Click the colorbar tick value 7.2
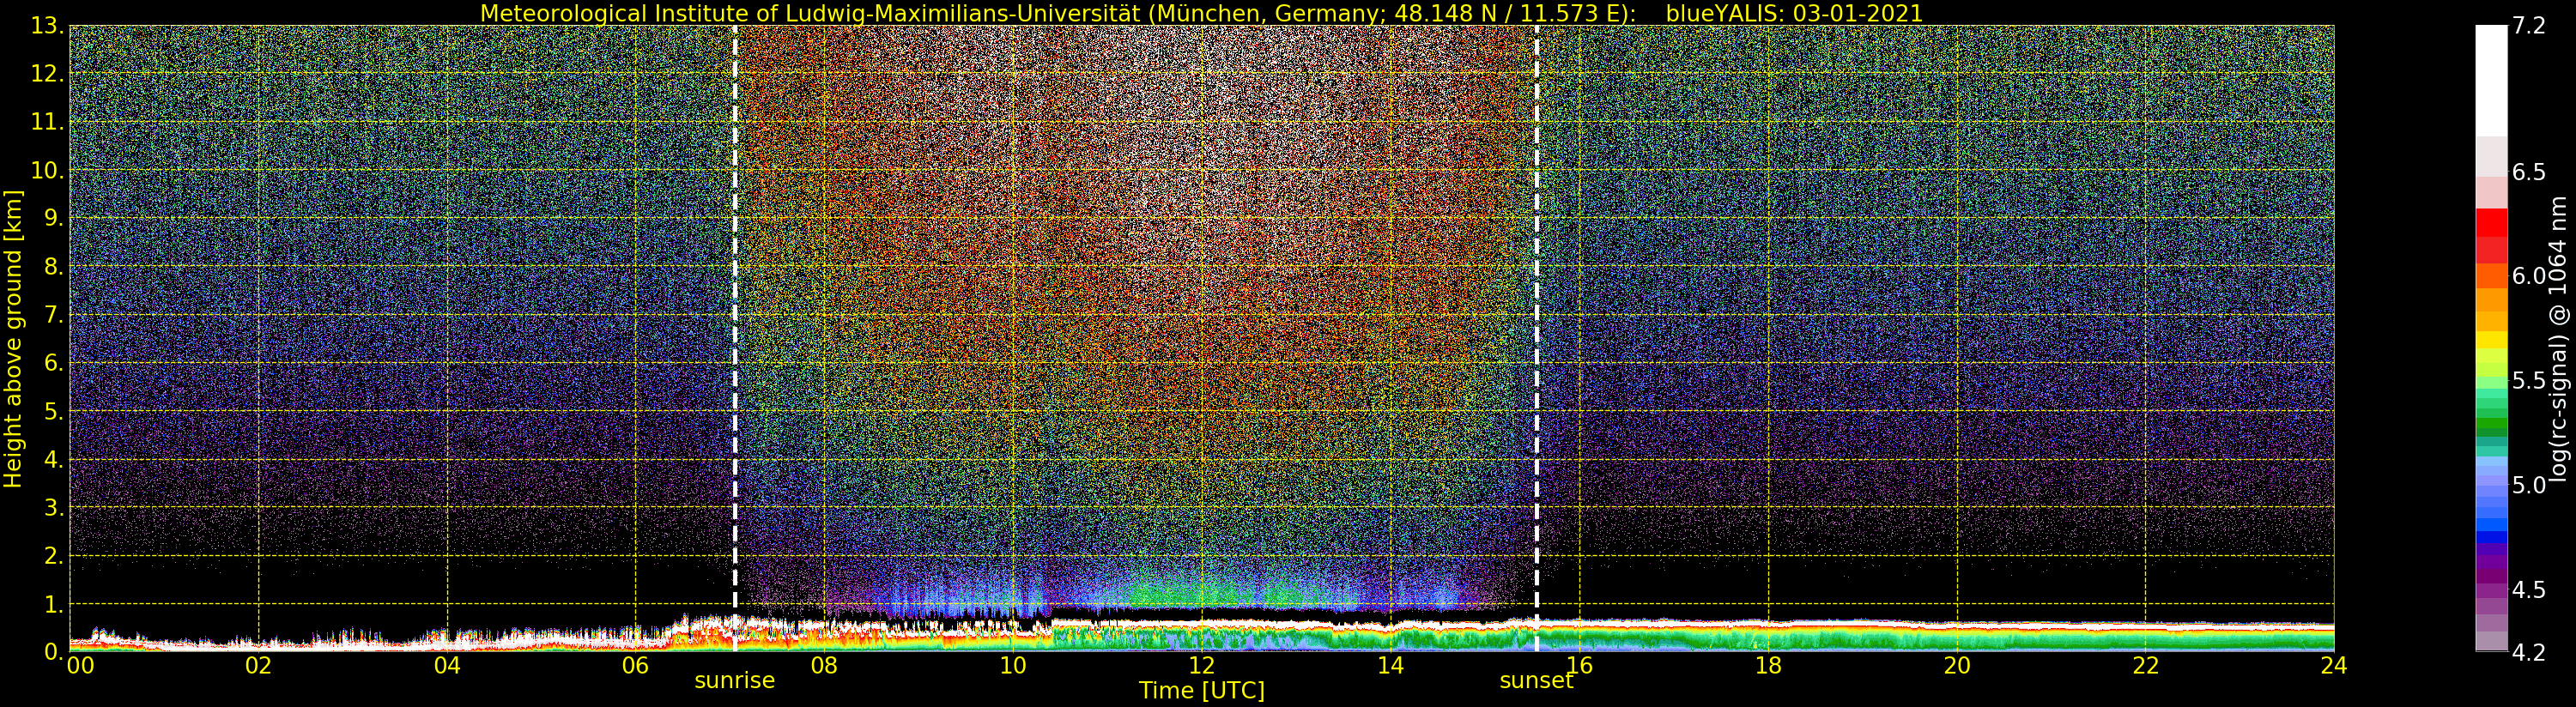 [2529, 26]
